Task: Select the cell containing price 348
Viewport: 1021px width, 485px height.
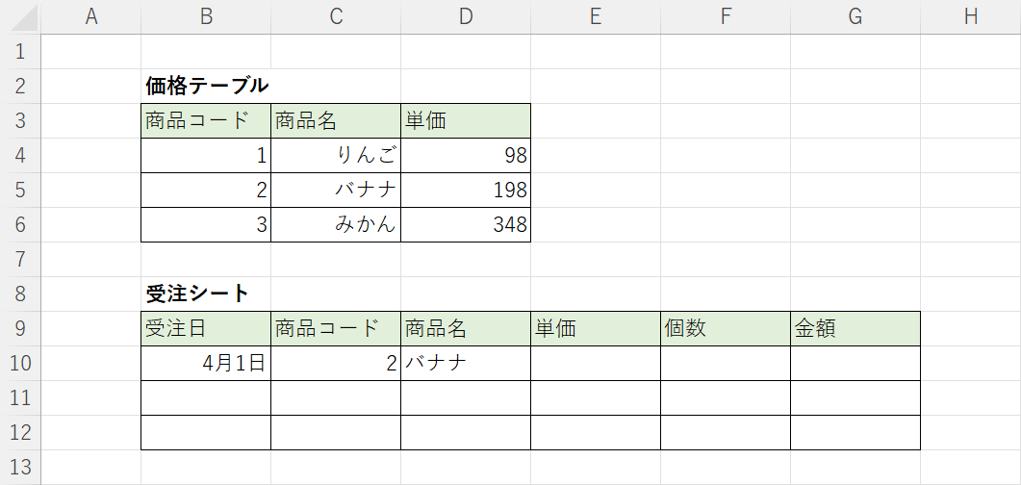Action: point(466,224)
